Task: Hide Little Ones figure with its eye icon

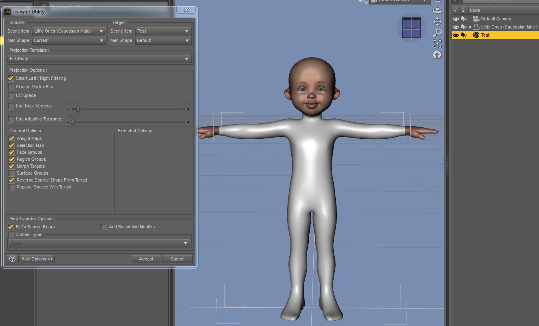Action: pyautogui.click(x=455, y=27)
